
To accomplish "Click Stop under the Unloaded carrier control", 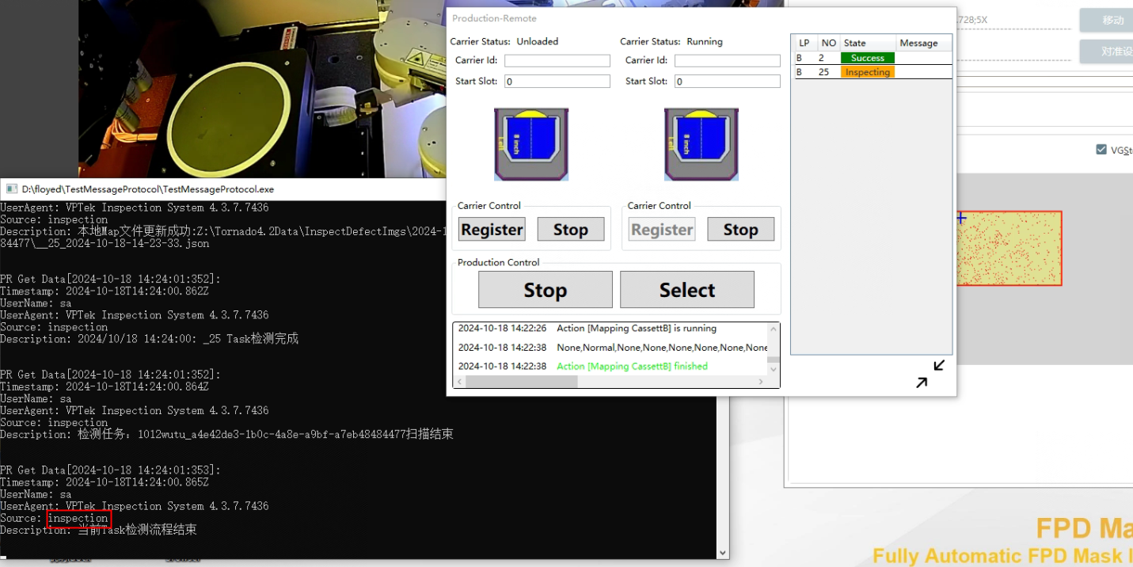I will coord(571,230).
